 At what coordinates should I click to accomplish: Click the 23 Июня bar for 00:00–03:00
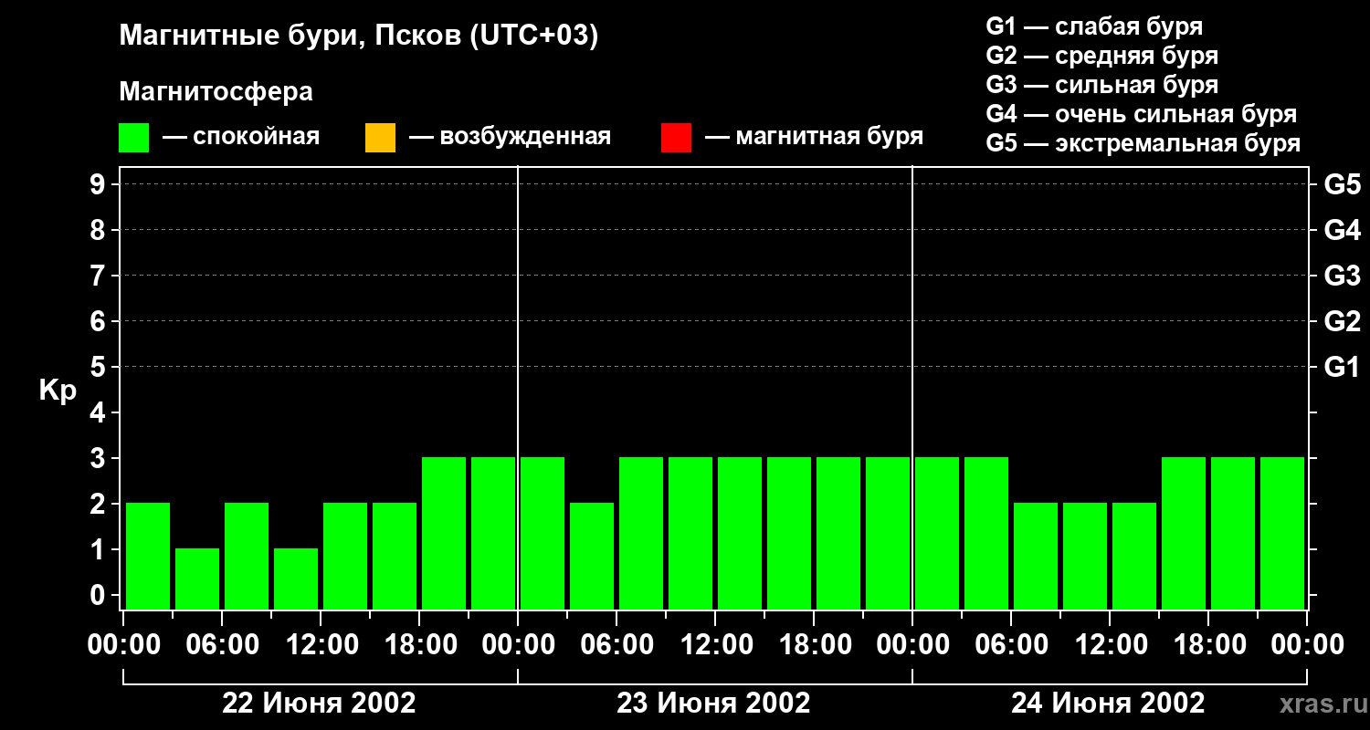(543, 533)
